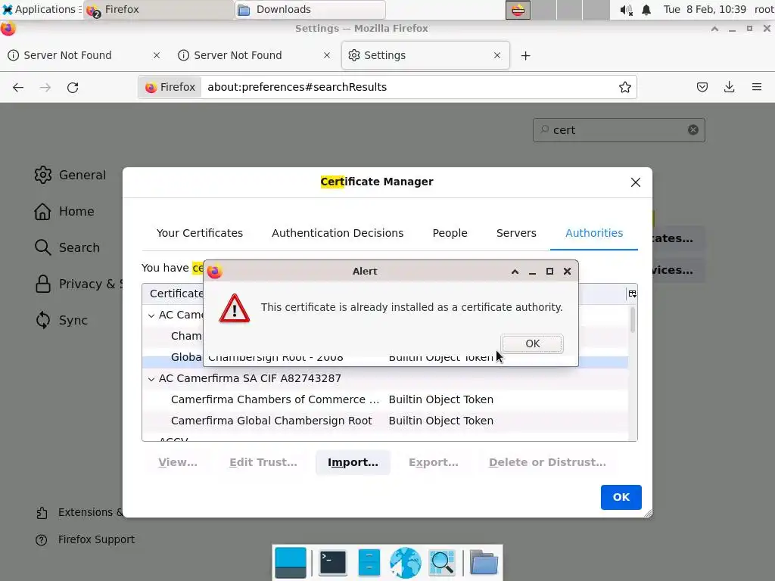This screenshot has height=581, width=775.
Task: Close the Certificate Manager with the X icon
Action: (x=636, y=182)
